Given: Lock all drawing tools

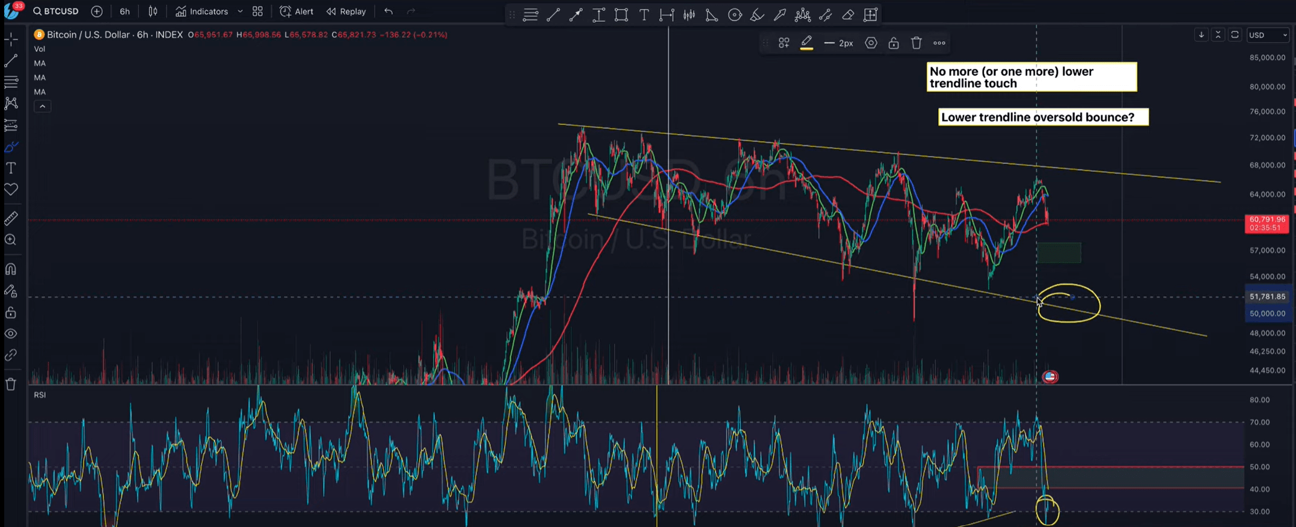Looking at the screenshot, I should (11, 312).
